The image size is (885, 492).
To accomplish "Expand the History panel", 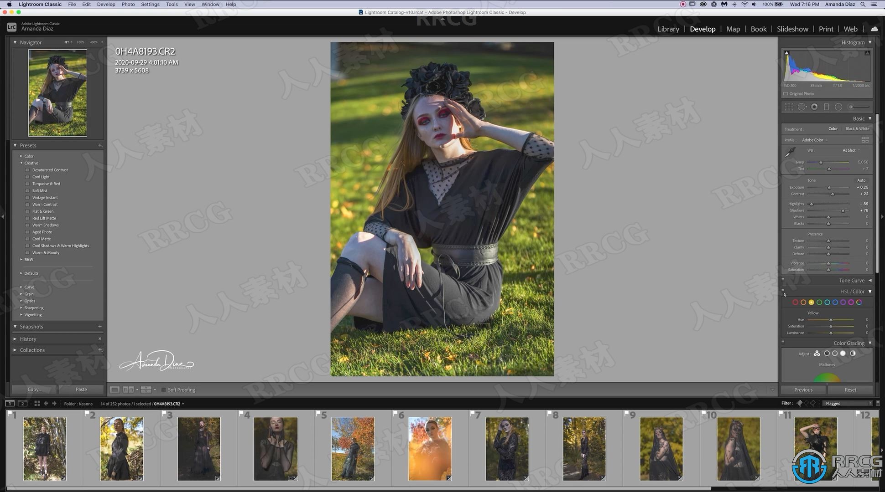I will click(15, 339).
